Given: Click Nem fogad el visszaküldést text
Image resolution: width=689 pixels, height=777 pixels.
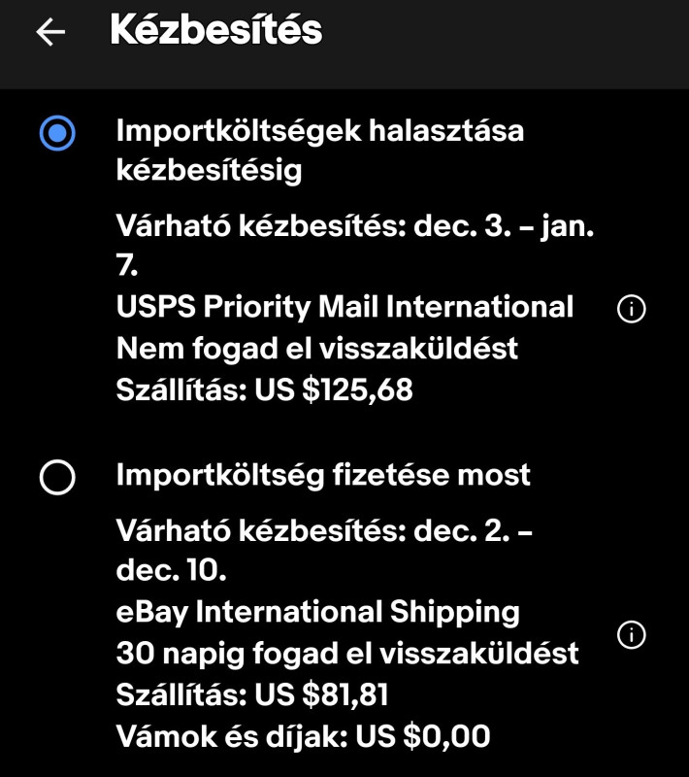Looking at the screenshot, I should [316, 348].
